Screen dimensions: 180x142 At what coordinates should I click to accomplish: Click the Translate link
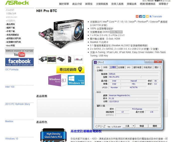[x=157, y=17]
